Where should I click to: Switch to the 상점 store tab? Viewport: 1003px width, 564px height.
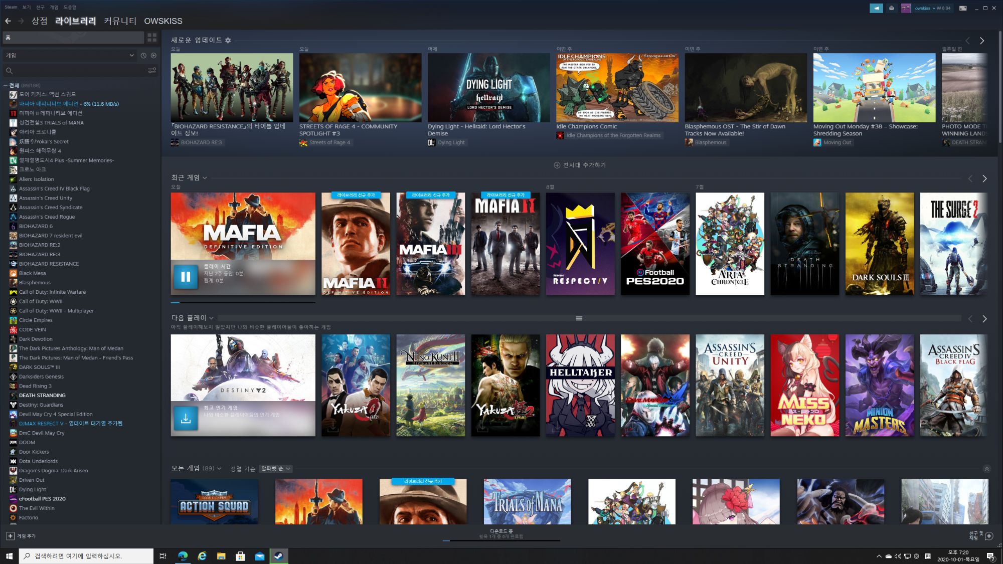(x=39, y=21)
